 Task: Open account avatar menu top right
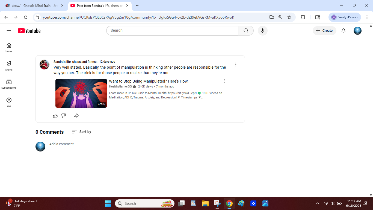pyautogui.click(x=357, y=31)
